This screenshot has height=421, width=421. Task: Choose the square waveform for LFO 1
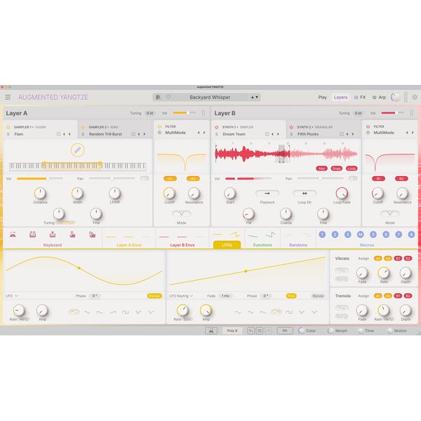pos(126,312)
